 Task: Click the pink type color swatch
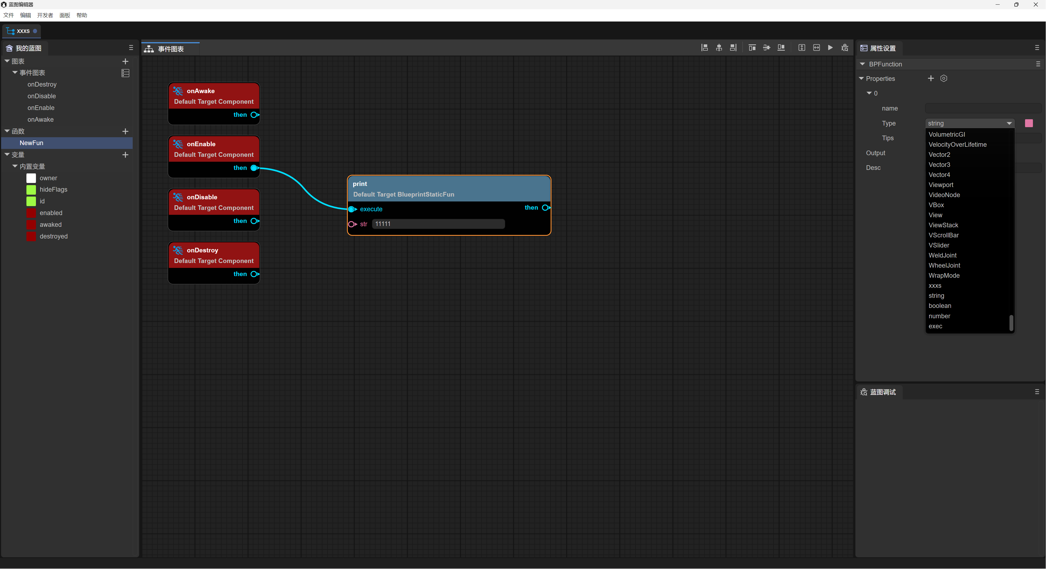tap(1029, 123)
